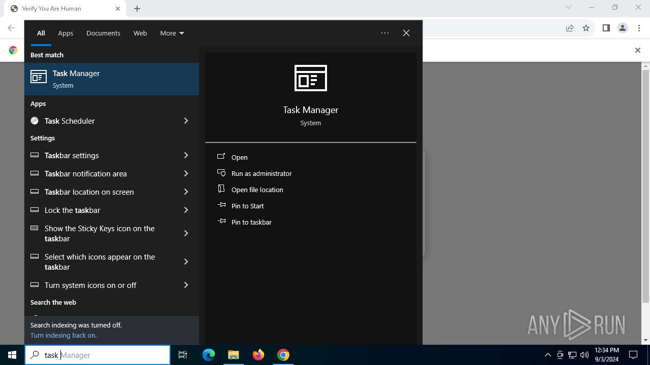Open a new Chrome tab
Screen dimensions: 650x365
coord(137,9)
